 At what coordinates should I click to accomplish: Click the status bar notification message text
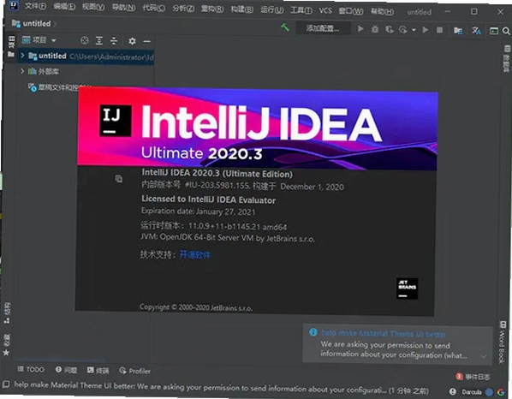point(222,388)
